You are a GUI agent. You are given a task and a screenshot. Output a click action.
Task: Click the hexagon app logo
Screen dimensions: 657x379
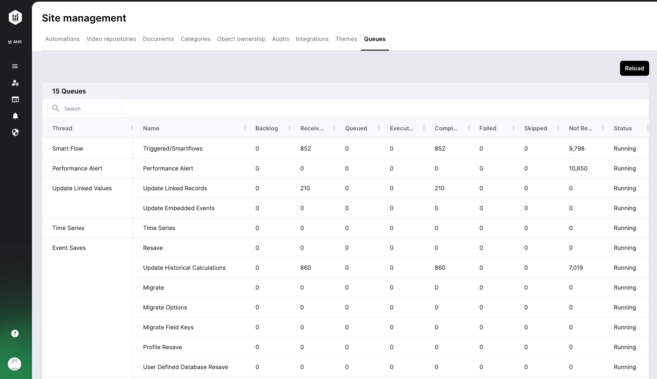[15, 17]
